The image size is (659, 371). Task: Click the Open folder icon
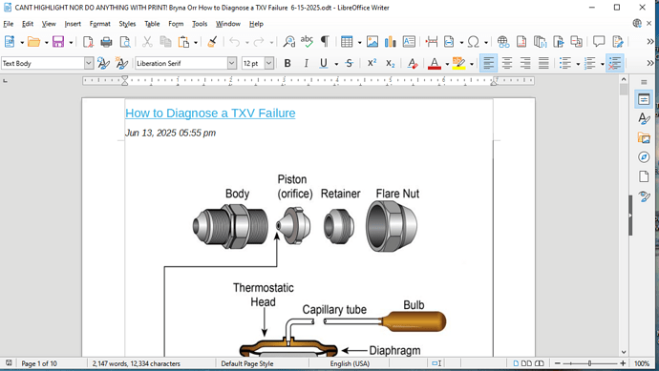click(33, 42)
